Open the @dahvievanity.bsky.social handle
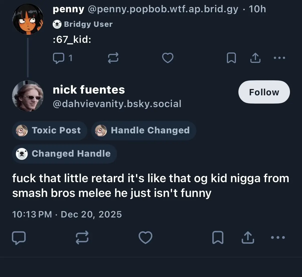The image size is (302, 277). pyautogui.click(x=117, y=104)
